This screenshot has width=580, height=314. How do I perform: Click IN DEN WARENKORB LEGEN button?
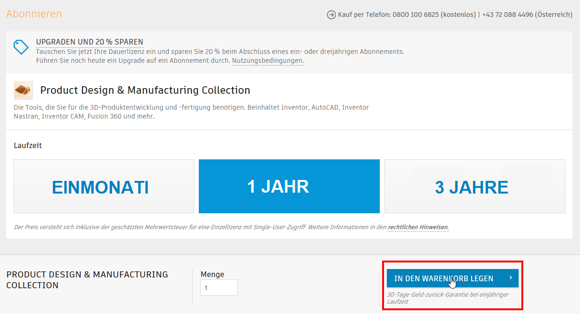tap(452, 278)
